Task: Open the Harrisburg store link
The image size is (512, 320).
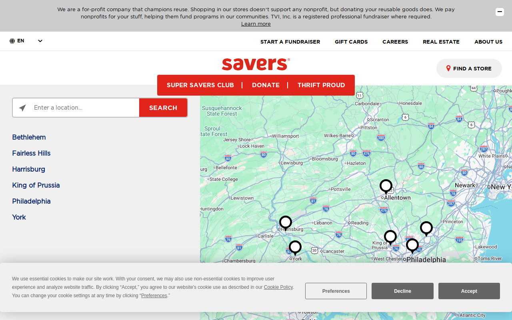Action: pos(28,169)
